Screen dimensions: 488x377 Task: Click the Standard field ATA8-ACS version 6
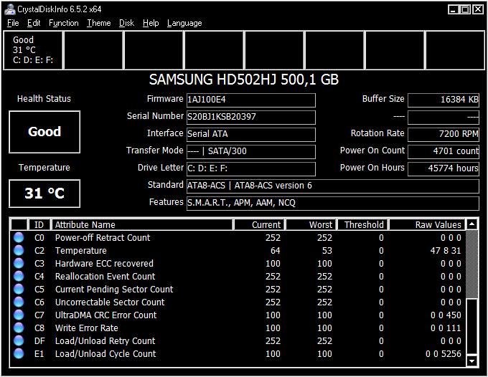coord(333,186)
